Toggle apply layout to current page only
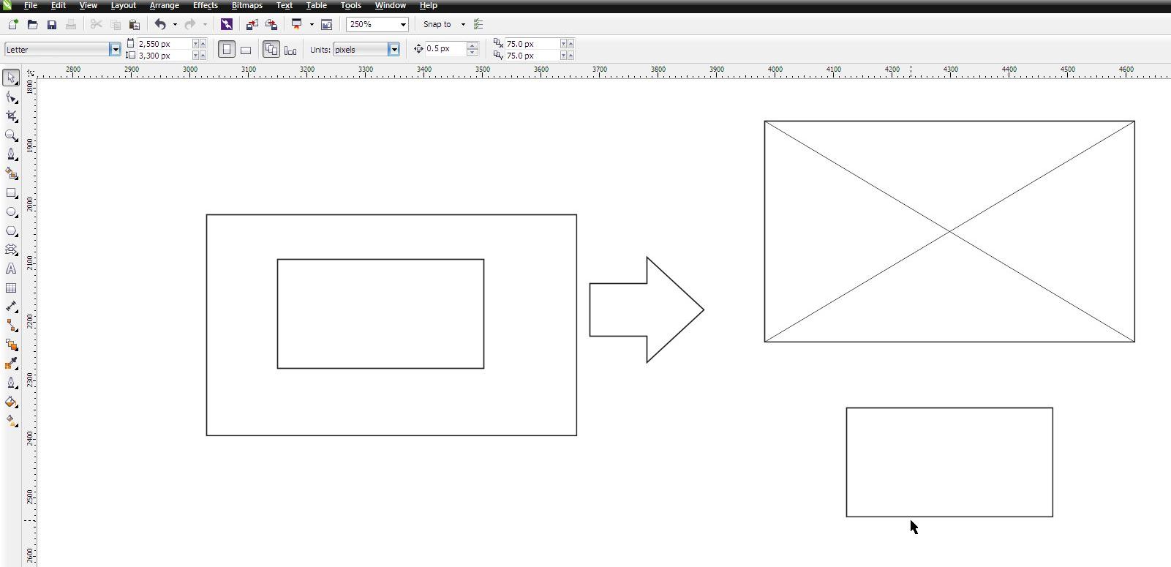 [290, 50]
